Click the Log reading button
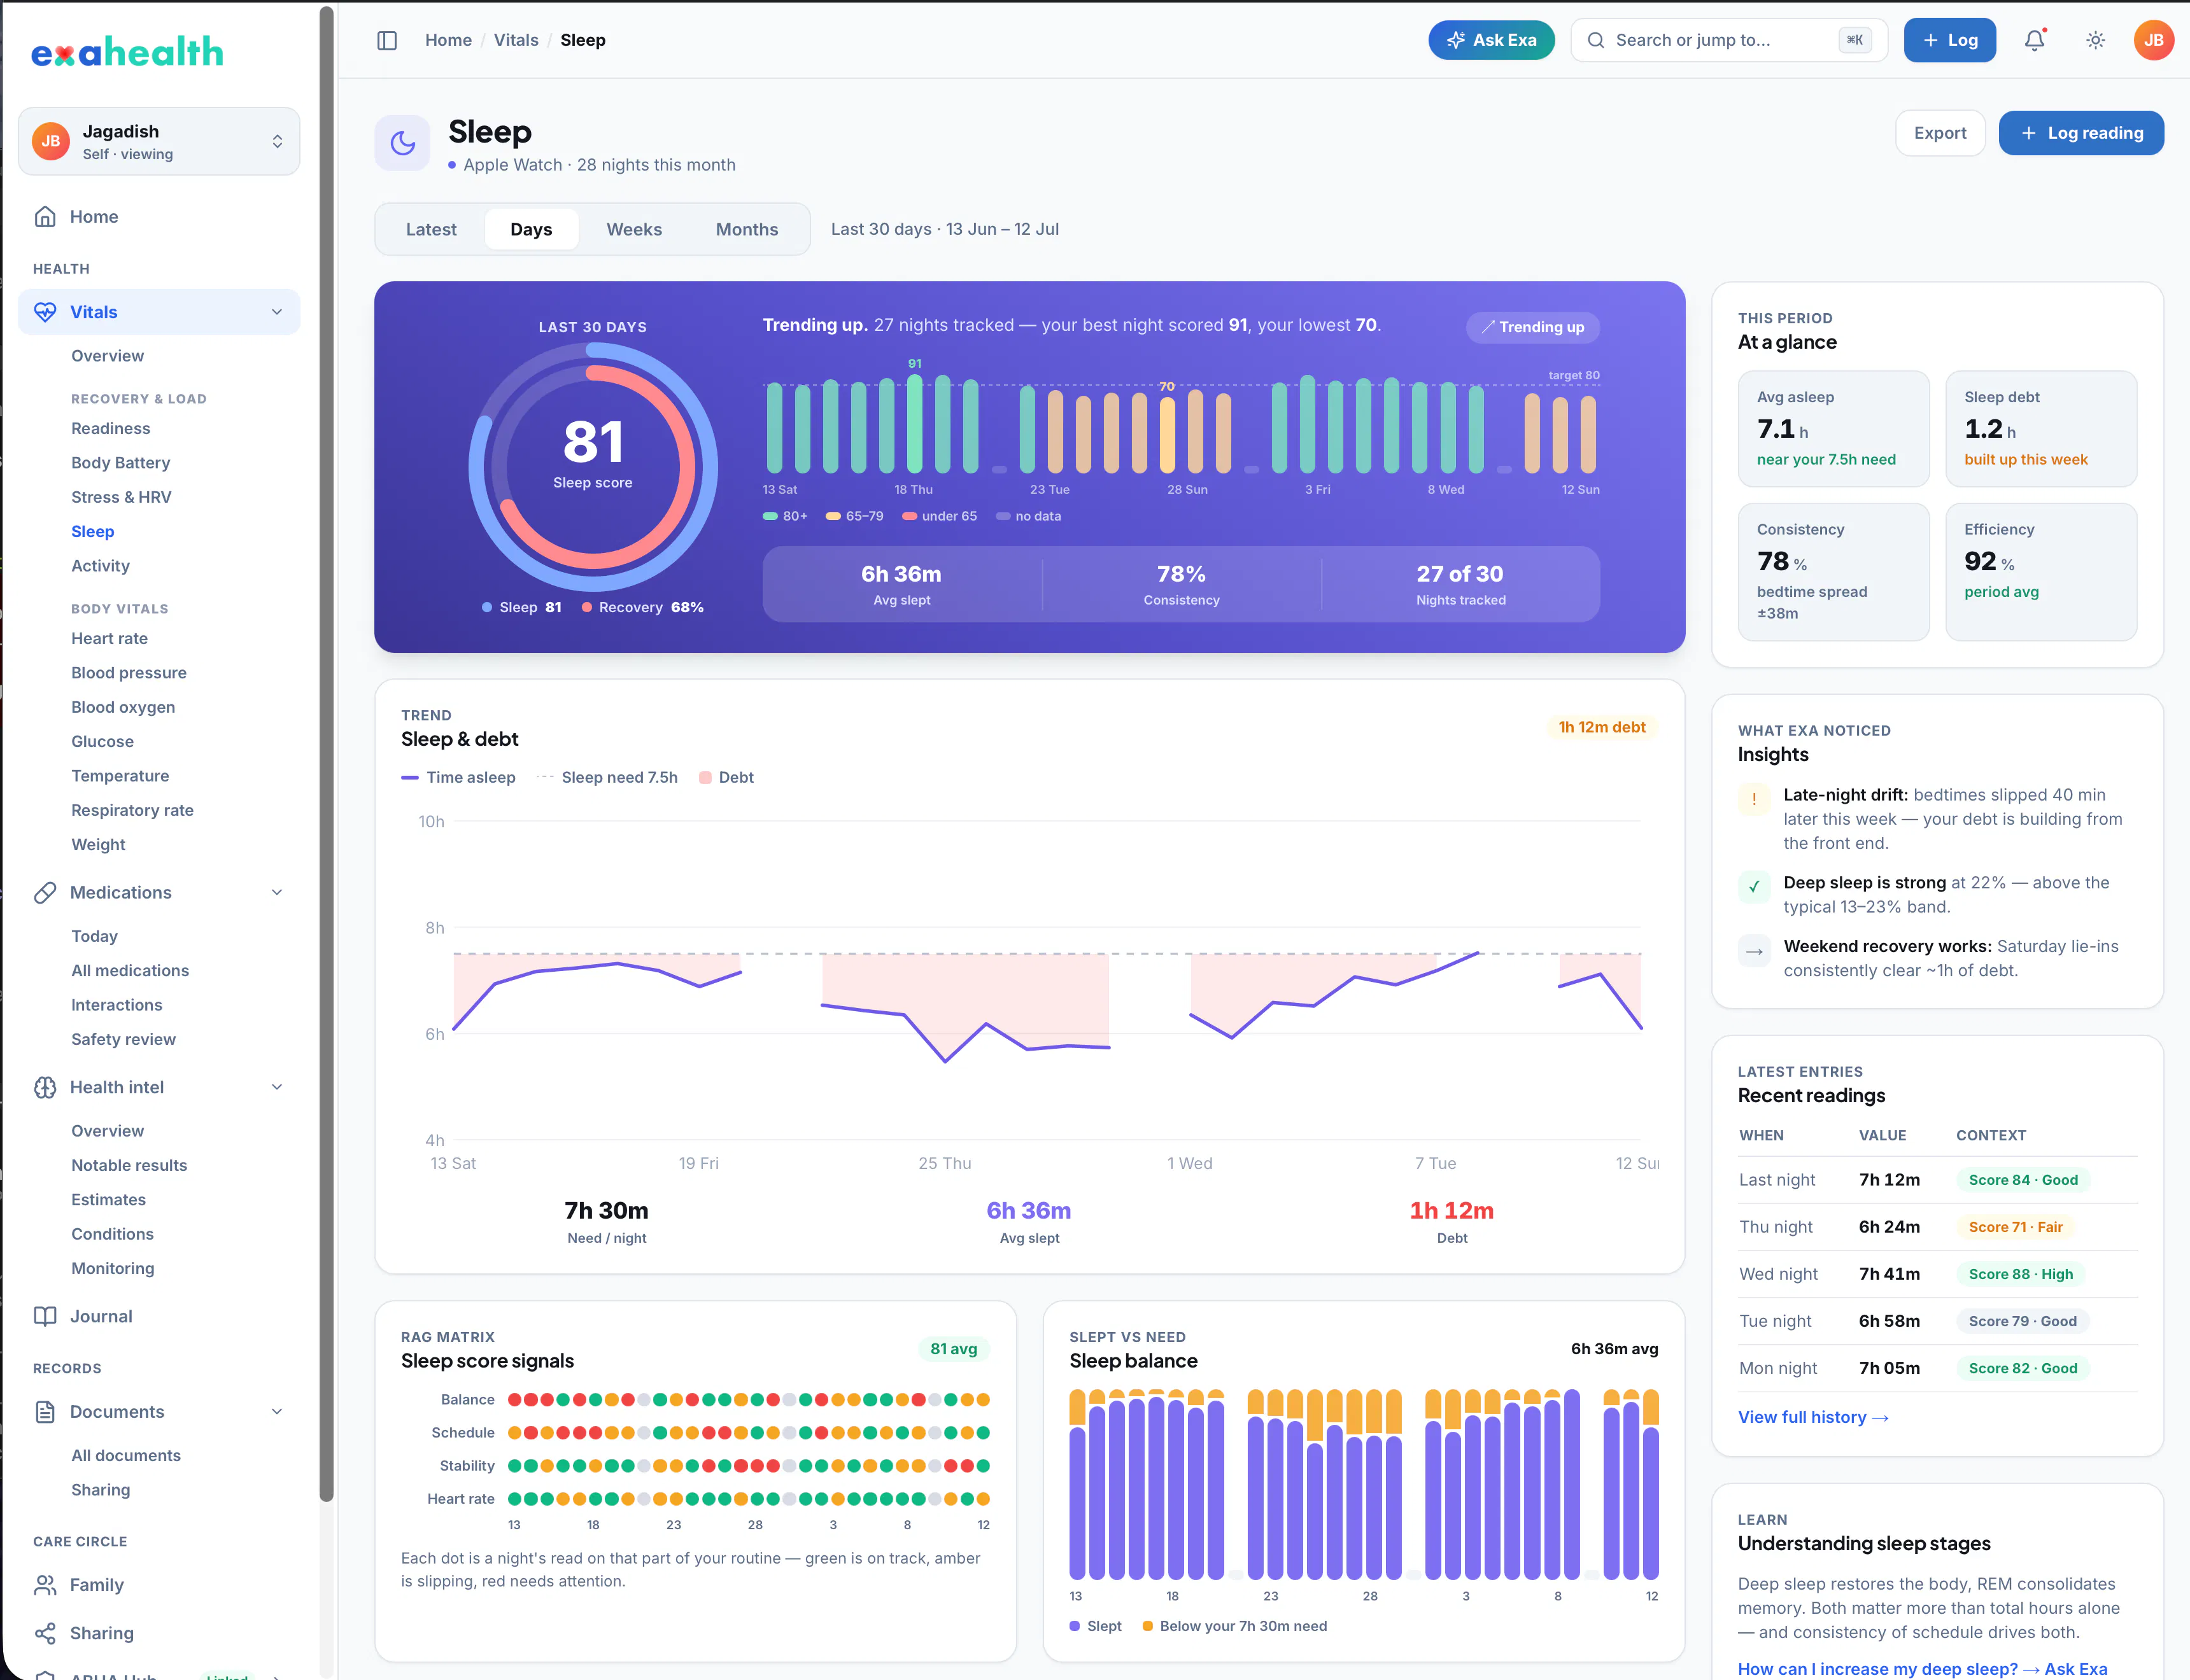Viewport: 2190px width, 1680px height. 2080,133
